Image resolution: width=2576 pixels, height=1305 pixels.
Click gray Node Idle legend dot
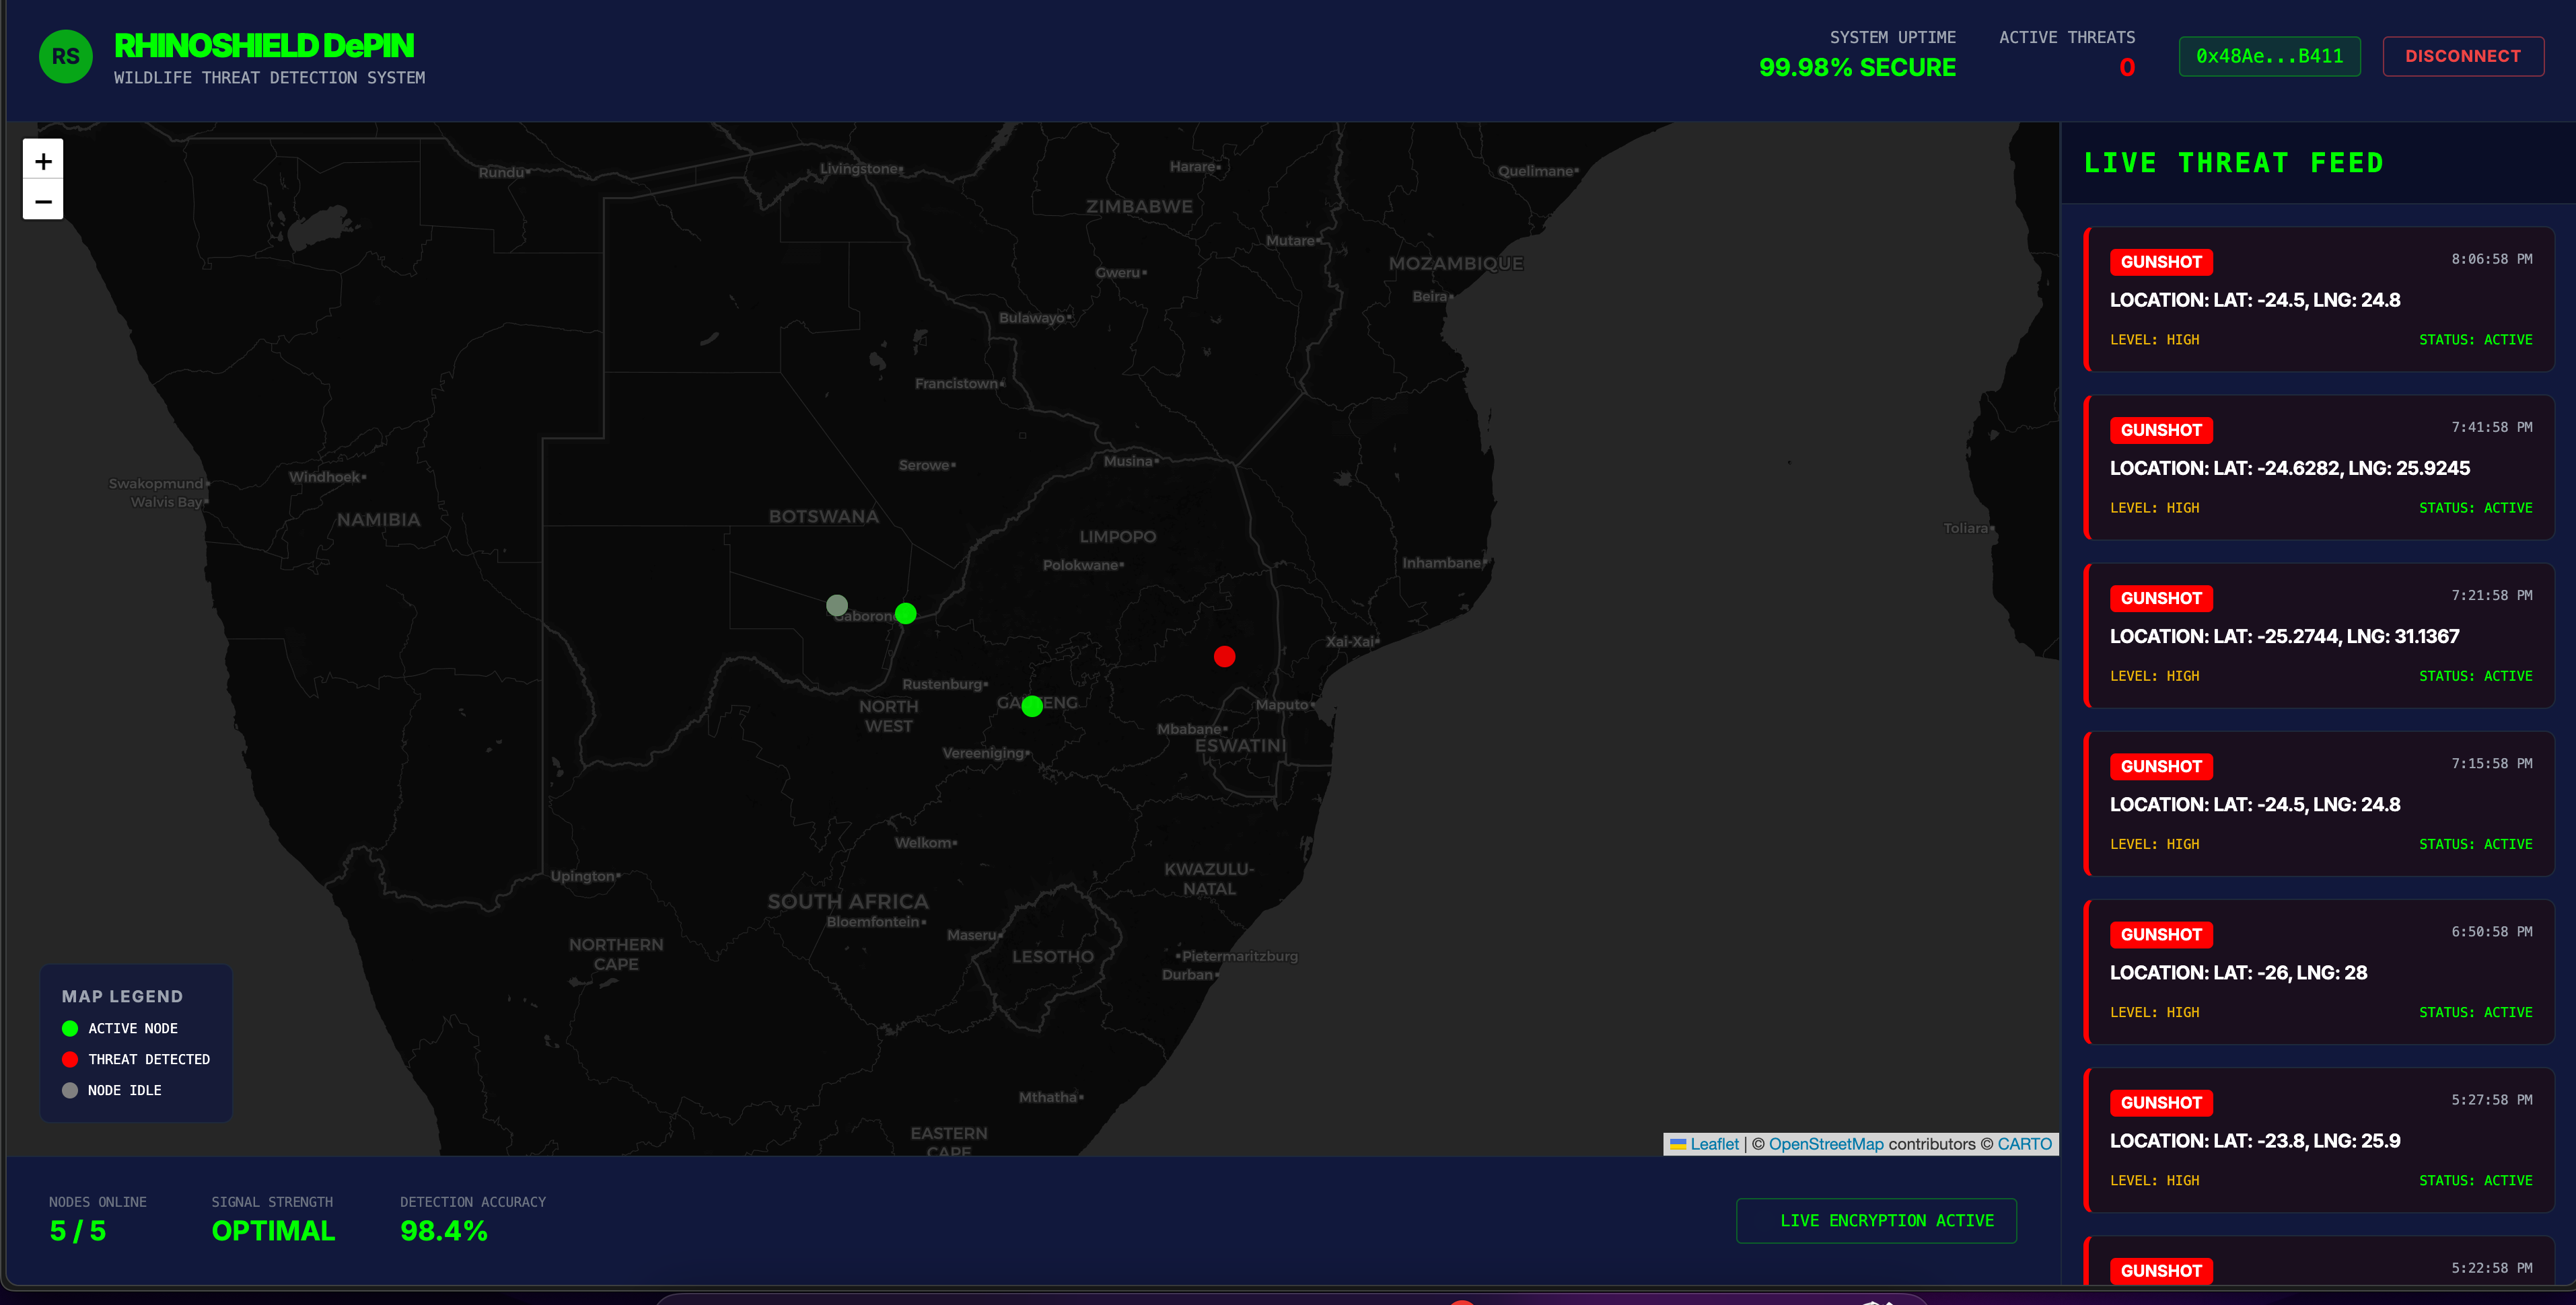click(x=70, y=1091)
